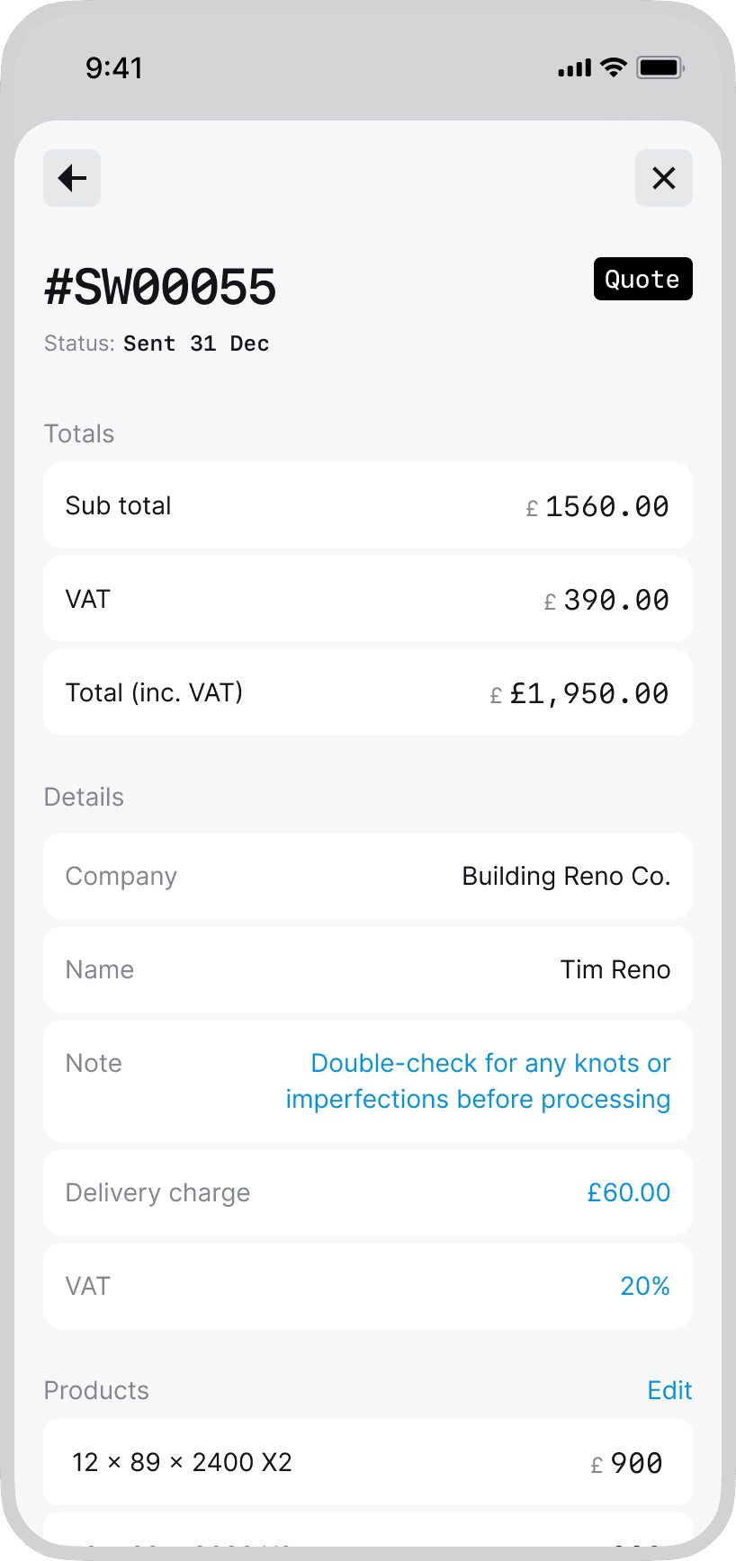This screenshot has width=736, height=1561.
Task: Click Edit next to Products
Action: coord(669,1390)
